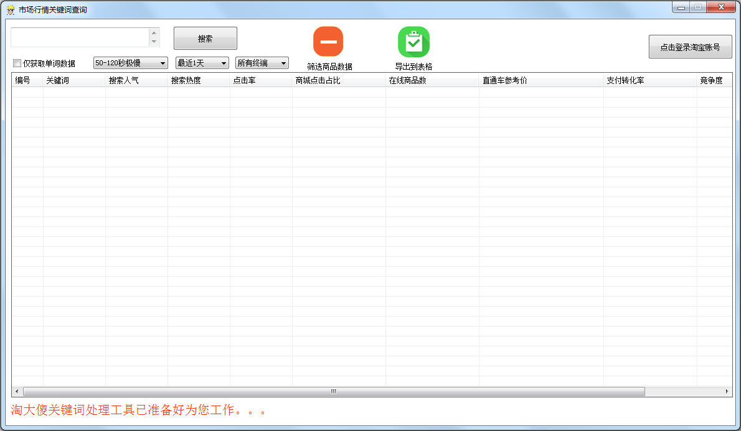The height and width of the screenshot is (431, 741).
Task: Click the 搜索人气 column header
Action: click(x=136, y=80)
